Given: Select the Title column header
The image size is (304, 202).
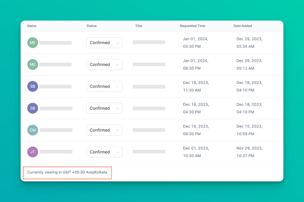Looking at the screenshot, I should [x=139, y=26].
